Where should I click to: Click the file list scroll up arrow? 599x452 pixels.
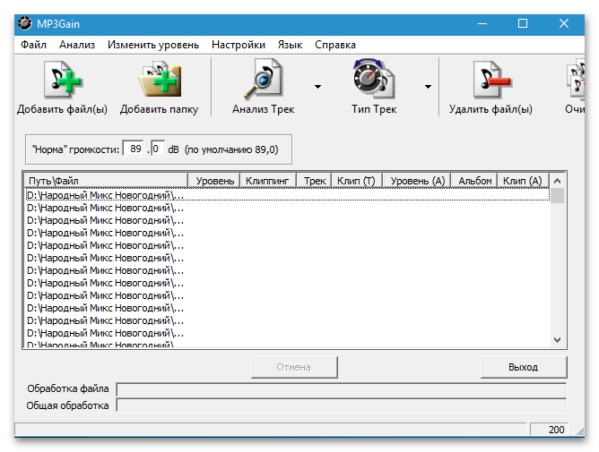tap(558, 181)
